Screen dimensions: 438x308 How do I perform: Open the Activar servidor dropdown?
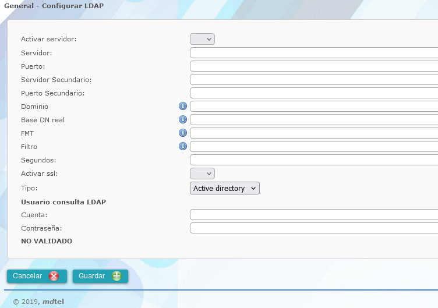[202, 39]
